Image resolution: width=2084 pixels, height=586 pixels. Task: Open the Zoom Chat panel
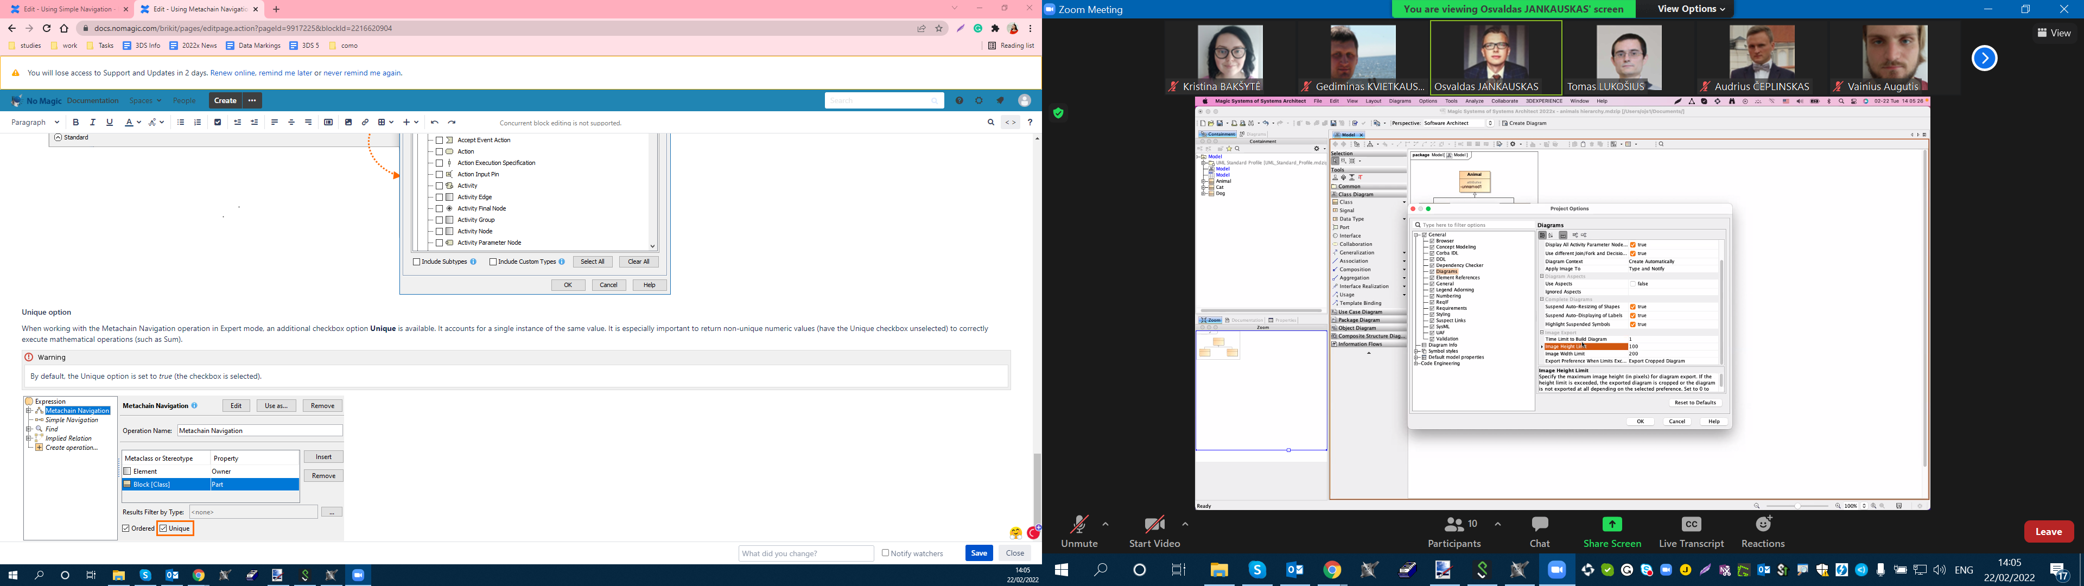(1539, 531)
